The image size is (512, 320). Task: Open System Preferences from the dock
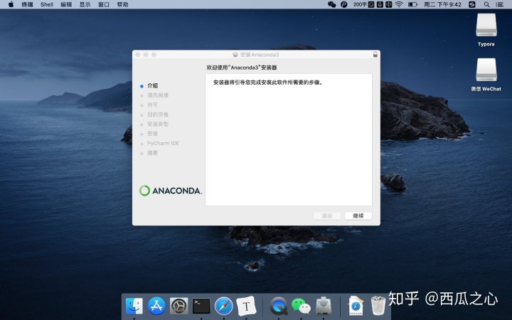pyautogui.click(x=178, y=306)
